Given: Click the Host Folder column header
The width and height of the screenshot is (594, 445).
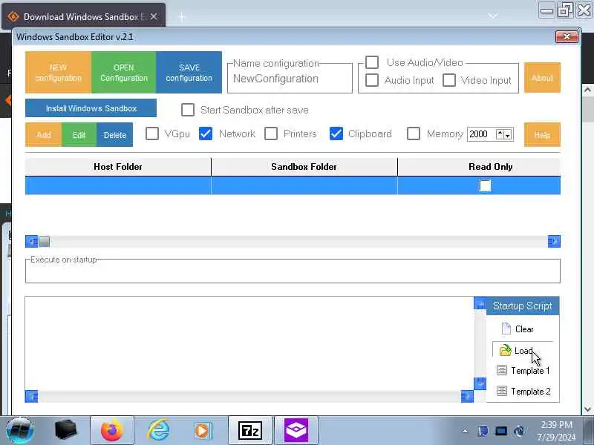Looking at the screenshot, I should tap(118, 167).
